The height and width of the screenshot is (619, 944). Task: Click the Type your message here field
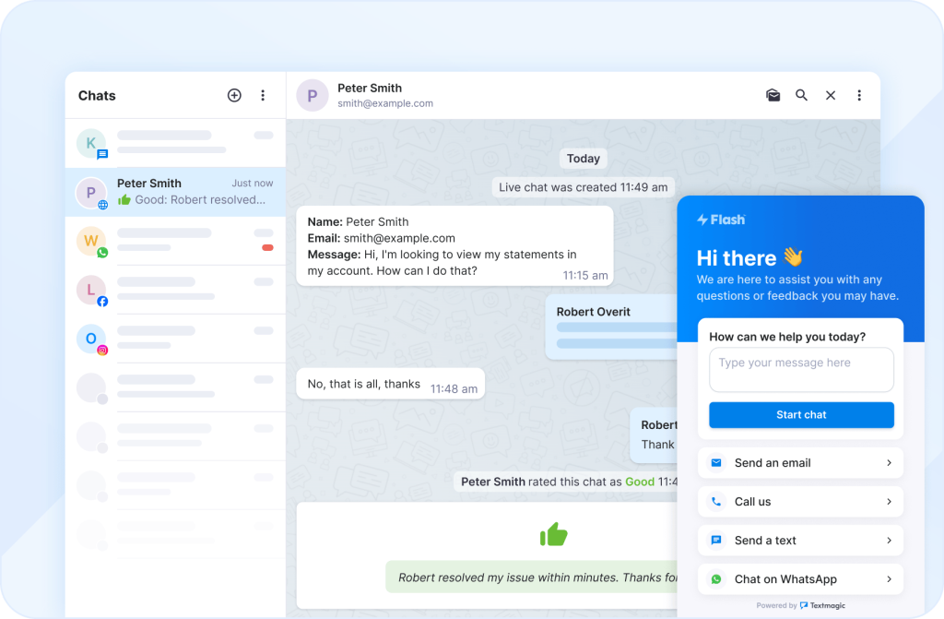coord(801,369)
